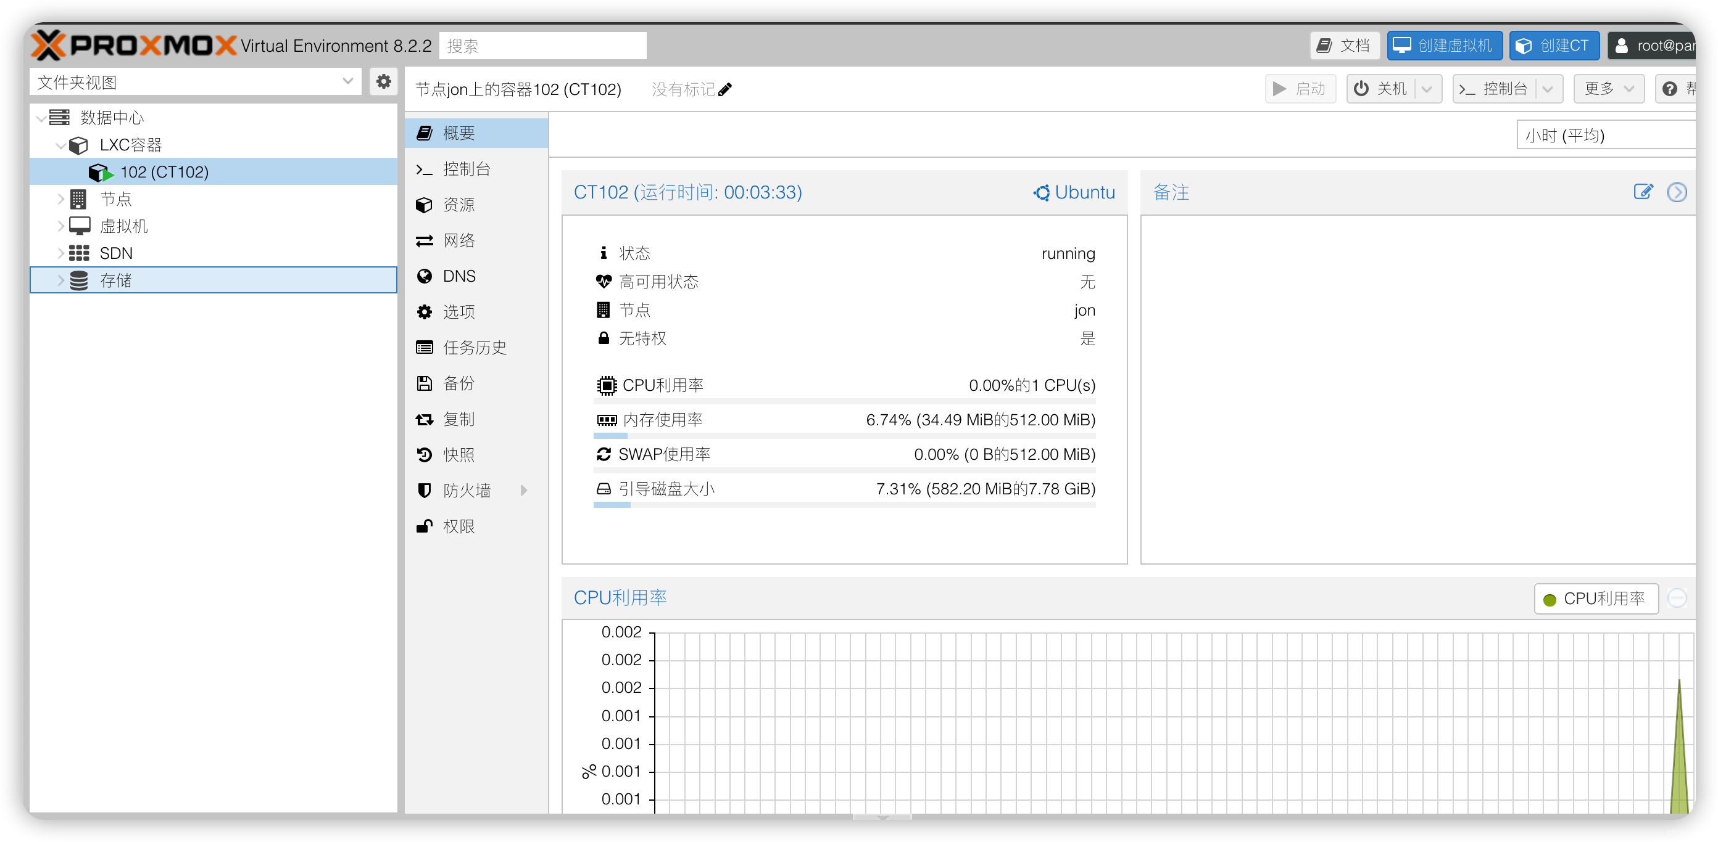This screenshot has height=842, width=1718.
Task: Collapse the CPU利用率 chart panel
Action: click(1676, 598)
